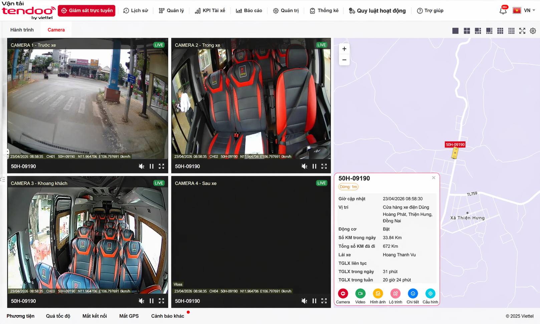The height and width of the screenshot is (324, 540).
Task: Open the Báo cáo menu
Action: (x=249, y=11)
